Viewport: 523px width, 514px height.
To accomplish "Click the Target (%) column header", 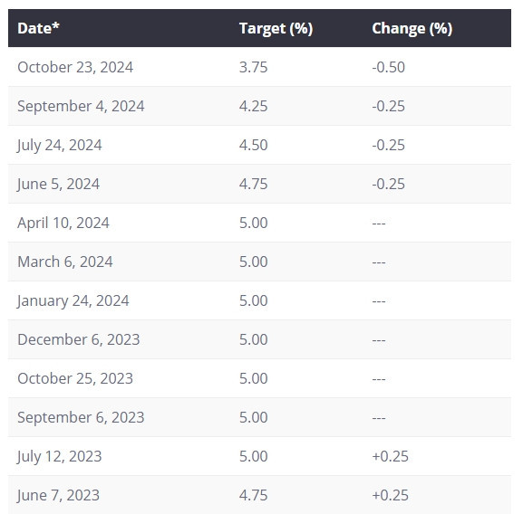I will point(276,29).
